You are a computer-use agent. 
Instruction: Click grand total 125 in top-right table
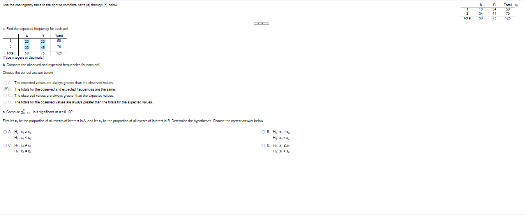pyautogui.click(x=508, y=18)
